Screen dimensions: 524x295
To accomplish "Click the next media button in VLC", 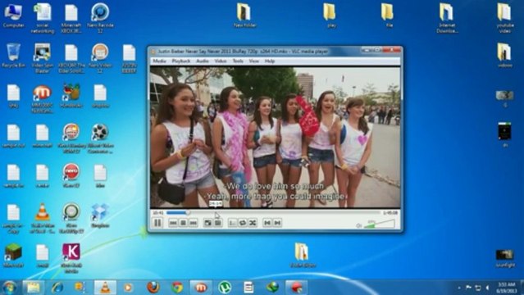I will click(194, 223).
